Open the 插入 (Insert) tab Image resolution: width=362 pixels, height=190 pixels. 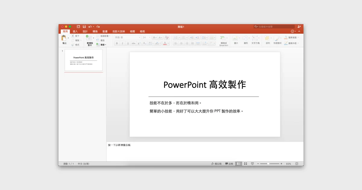coord(75,31)
